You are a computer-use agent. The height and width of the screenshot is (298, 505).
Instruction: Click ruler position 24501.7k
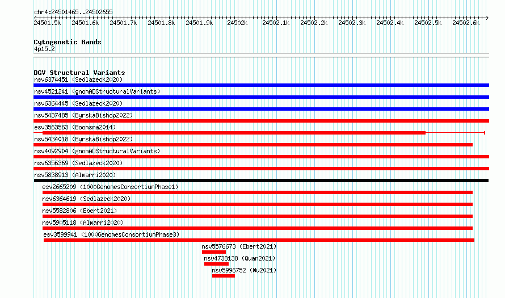[123, 23]
